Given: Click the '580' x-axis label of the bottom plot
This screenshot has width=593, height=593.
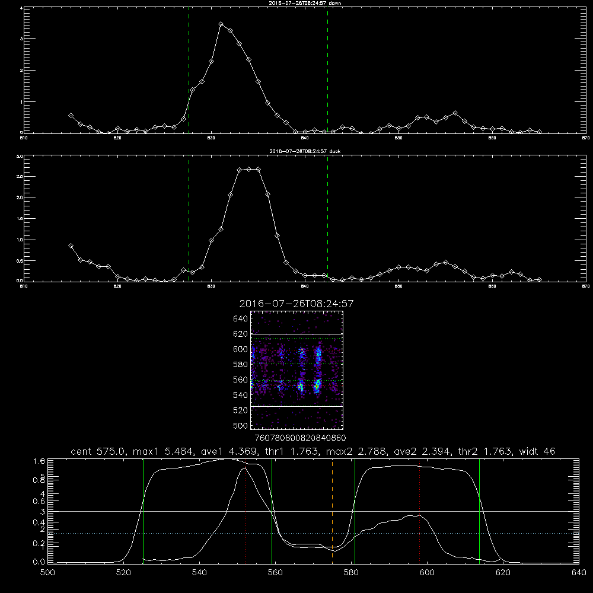Looking at the screenshot, I should [x=351, y=573].
